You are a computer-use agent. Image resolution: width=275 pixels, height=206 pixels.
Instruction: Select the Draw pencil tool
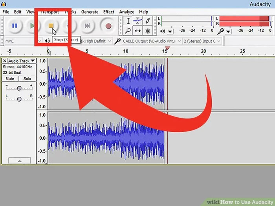click(148, 21)
